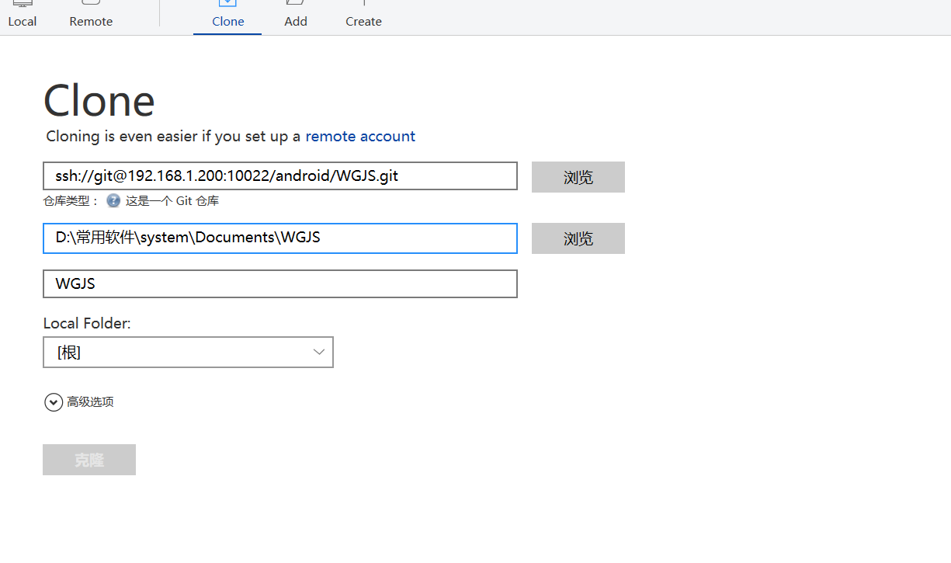Click 浏览 button beside the destination path
Viewport: 951px width, 563px height.
tap(578, 238)
